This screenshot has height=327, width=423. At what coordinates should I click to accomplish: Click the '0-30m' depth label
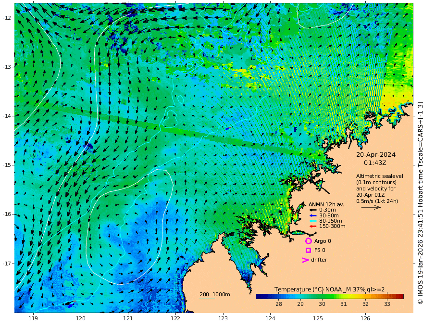327,210
